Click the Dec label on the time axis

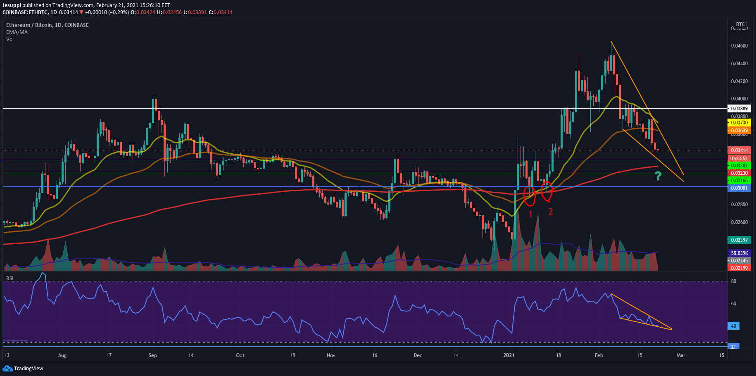pyautogui.click(x=418, y=355)
